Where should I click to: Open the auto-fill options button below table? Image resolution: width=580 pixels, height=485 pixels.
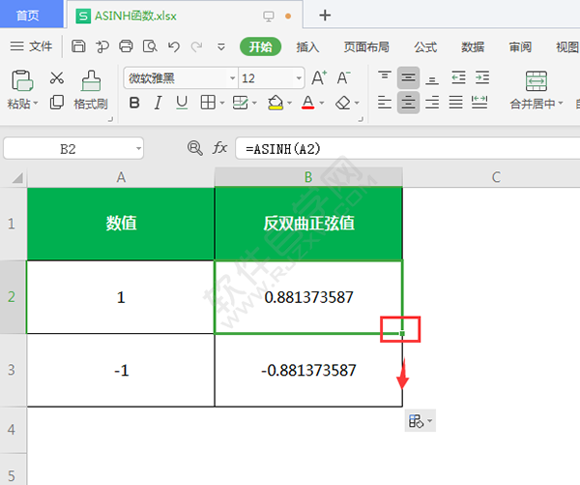[x=420, y=421]
